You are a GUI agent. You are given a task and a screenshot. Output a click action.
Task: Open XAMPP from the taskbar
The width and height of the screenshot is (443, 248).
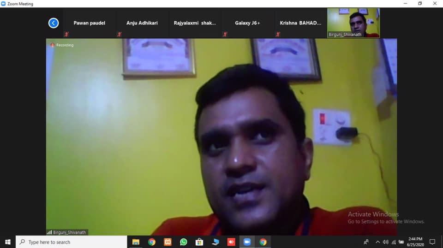pos(168,242)
